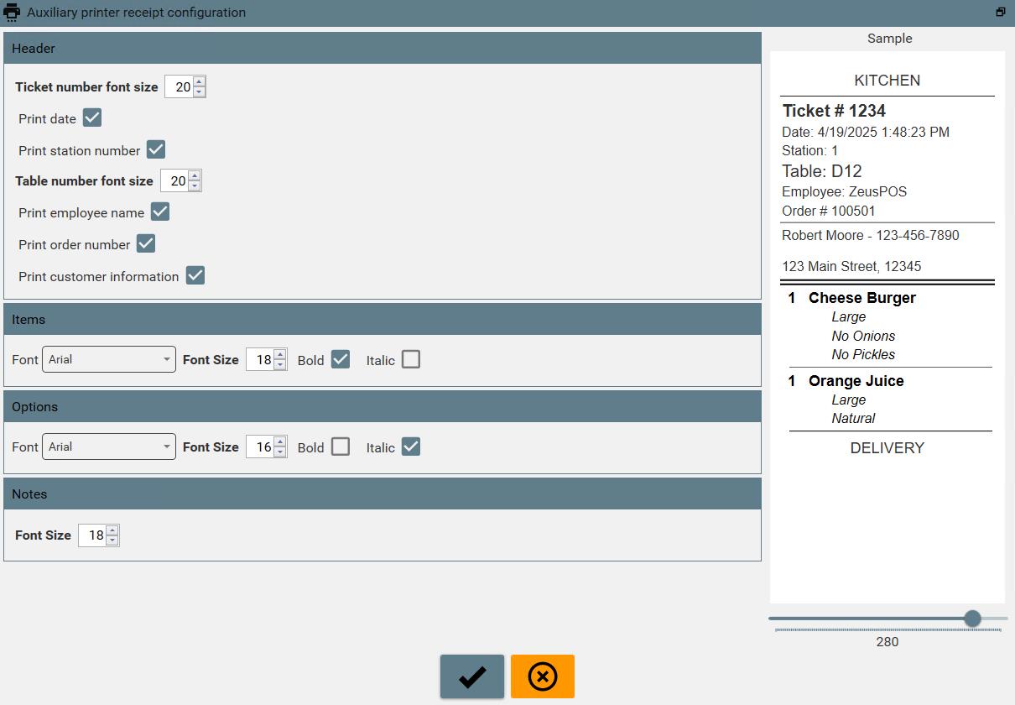Increase Notes font size
1015x705 pixels.
(112, 530)
